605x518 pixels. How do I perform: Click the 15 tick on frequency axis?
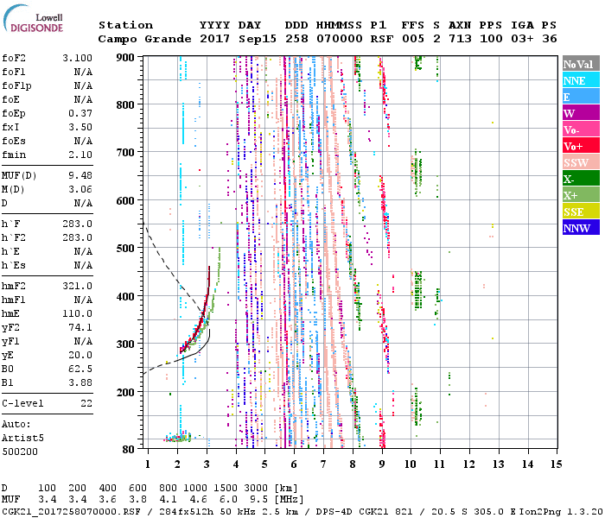click(x=557, y=464)
